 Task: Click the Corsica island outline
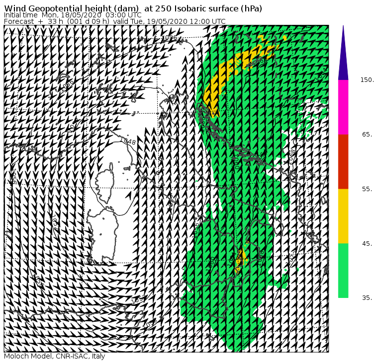tap(105, 183)
